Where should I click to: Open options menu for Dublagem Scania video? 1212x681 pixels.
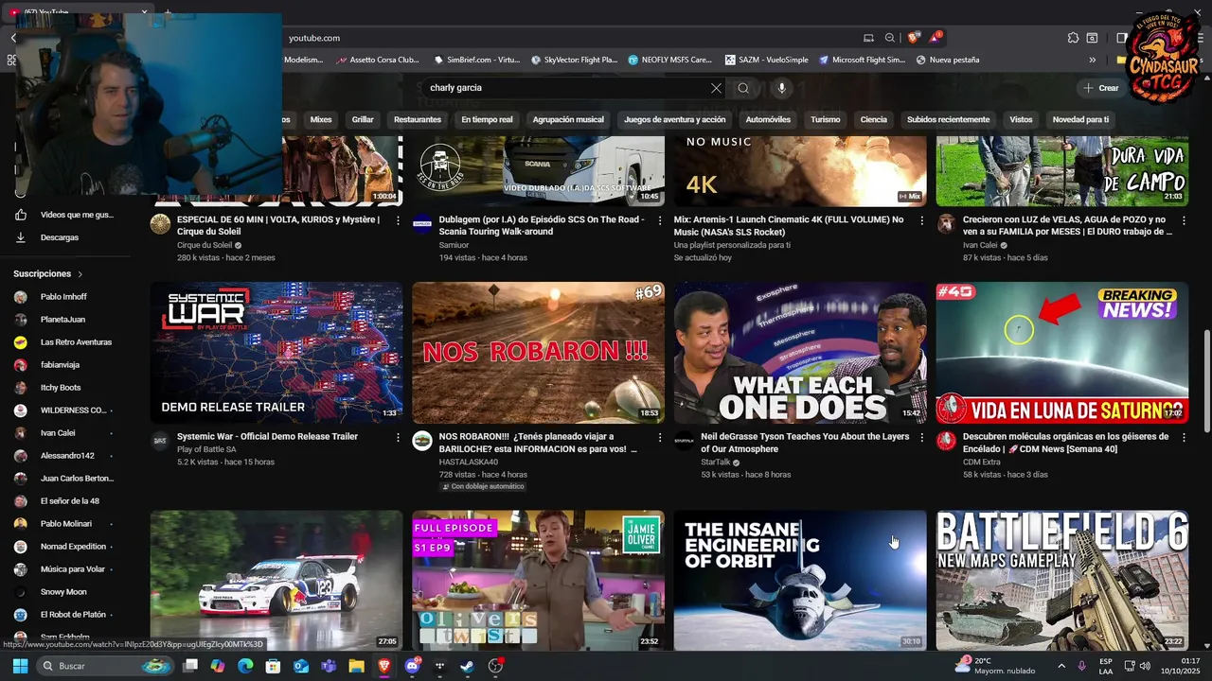tap(660, 219)
